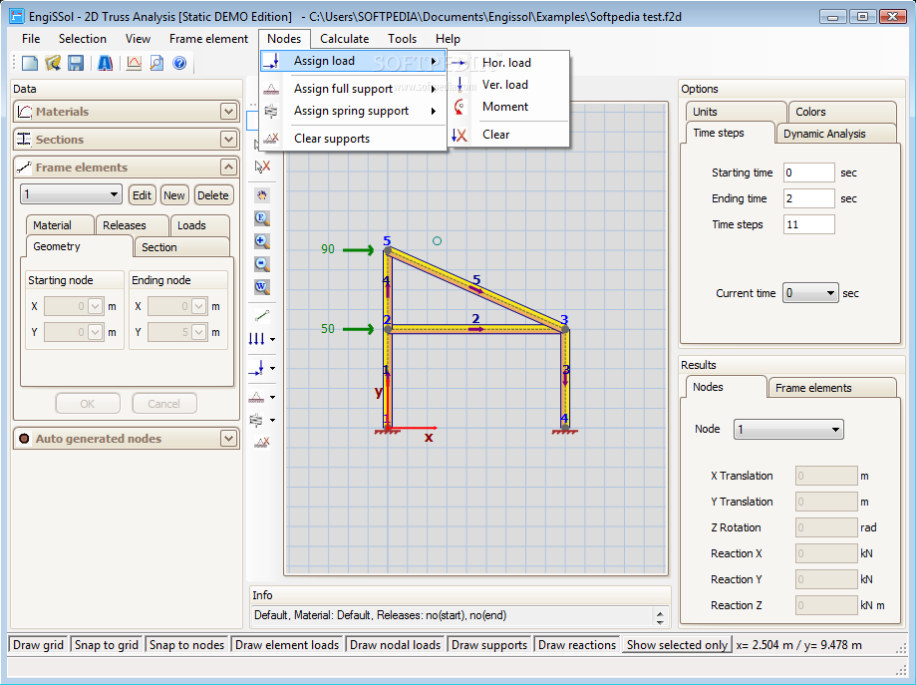Click the cursor with red X deselect tool
The width and height of the screenshot is (916, 685).
[262, 167]
